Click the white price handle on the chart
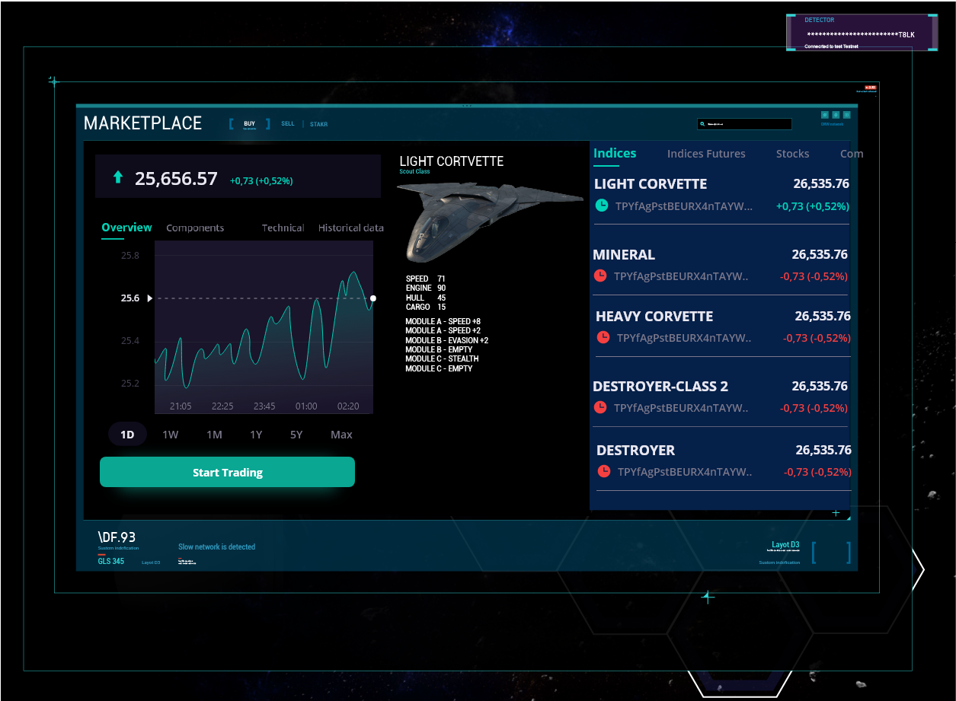The image size is (956, 701). pyautogui.click(x=372, y=298)
